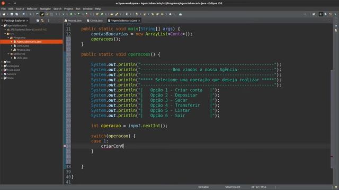Click the tip lightbulb in status bar
Screen dimensions: 339x190
336,187
